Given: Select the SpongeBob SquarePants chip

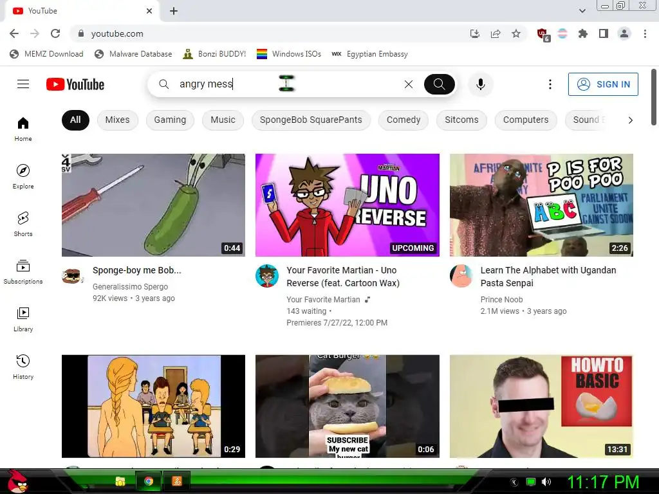Looking at the screenshot, I should click(311, 120).
